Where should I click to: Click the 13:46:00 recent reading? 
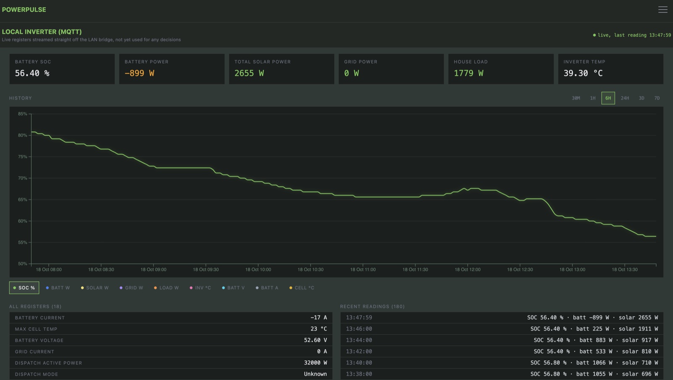coord(502,329)
